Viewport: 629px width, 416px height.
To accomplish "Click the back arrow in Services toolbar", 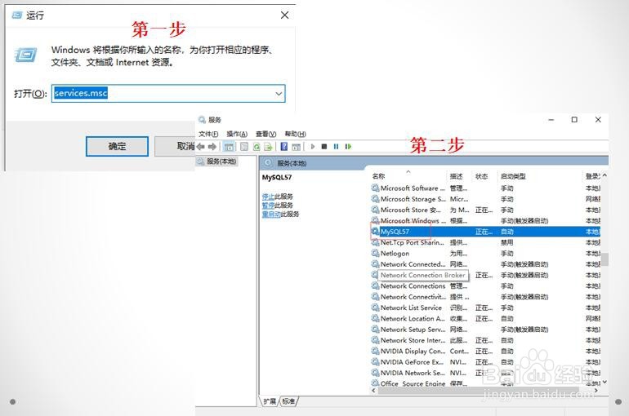I will tap(201, 147).
